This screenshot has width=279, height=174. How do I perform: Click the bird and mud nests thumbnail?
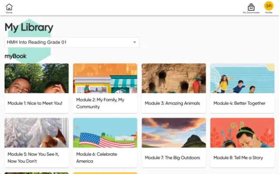(x=174, y=78)
